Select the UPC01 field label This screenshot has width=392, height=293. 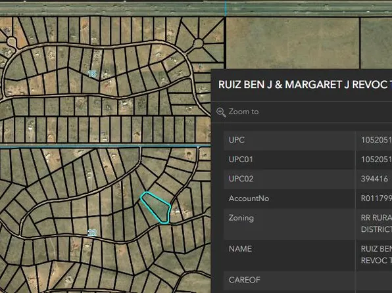coord(241,160)
